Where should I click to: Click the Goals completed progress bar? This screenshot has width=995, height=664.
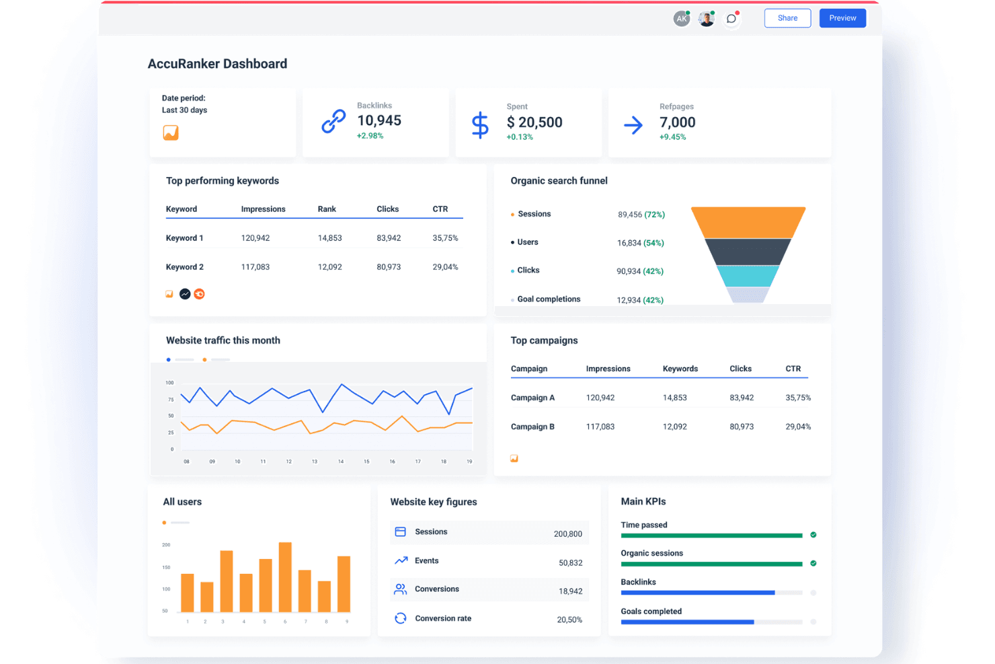point(712,622)
